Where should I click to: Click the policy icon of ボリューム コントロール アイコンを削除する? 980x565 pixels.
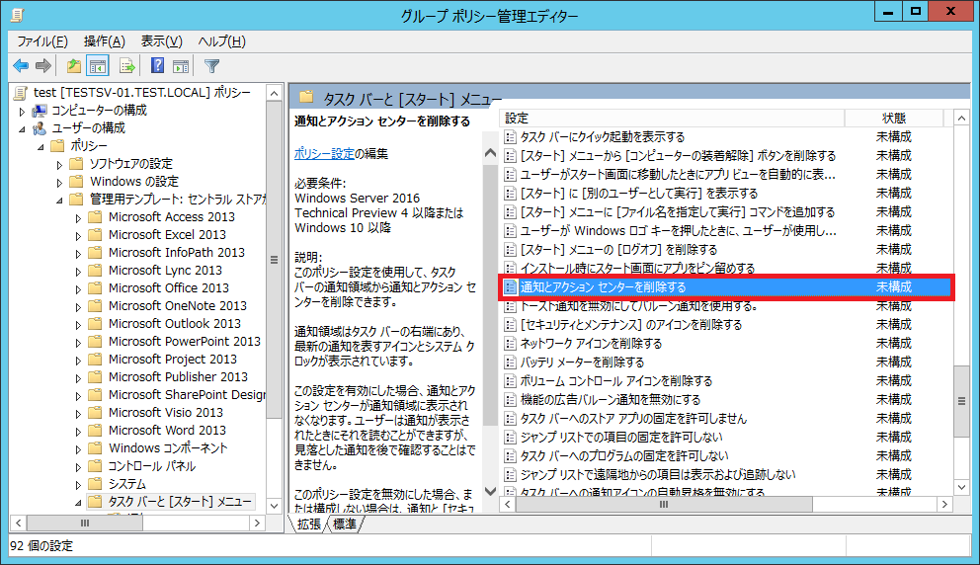510,380
